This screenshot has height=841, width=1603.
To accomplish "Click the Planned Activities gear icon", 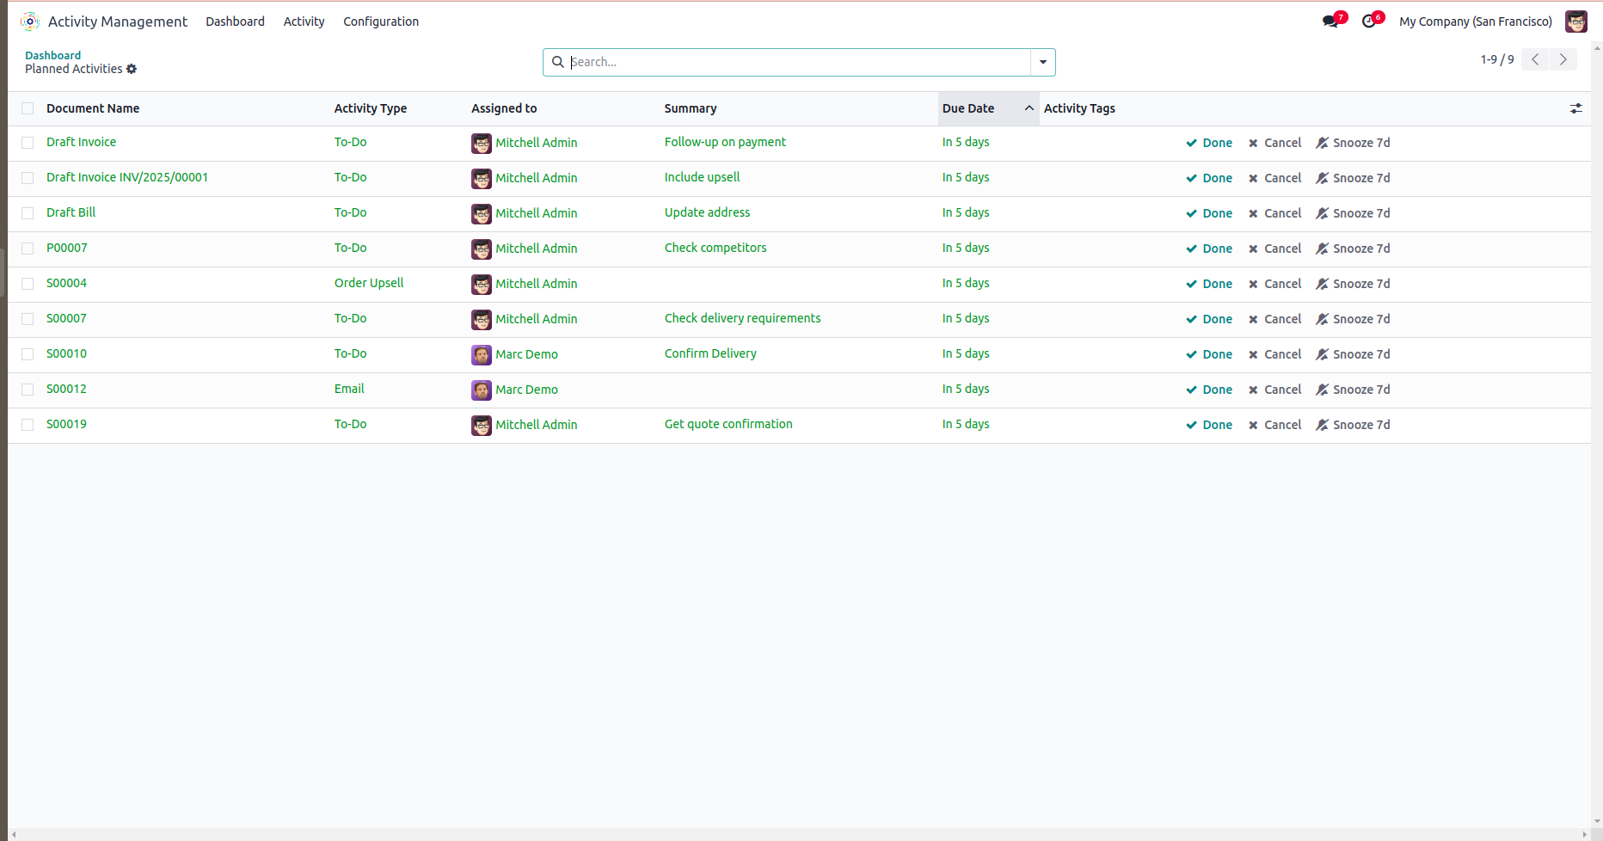I will [132, 69].
